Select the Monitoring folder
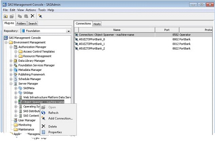Viewport: 215px width, 142px height. tap(25, 125)
